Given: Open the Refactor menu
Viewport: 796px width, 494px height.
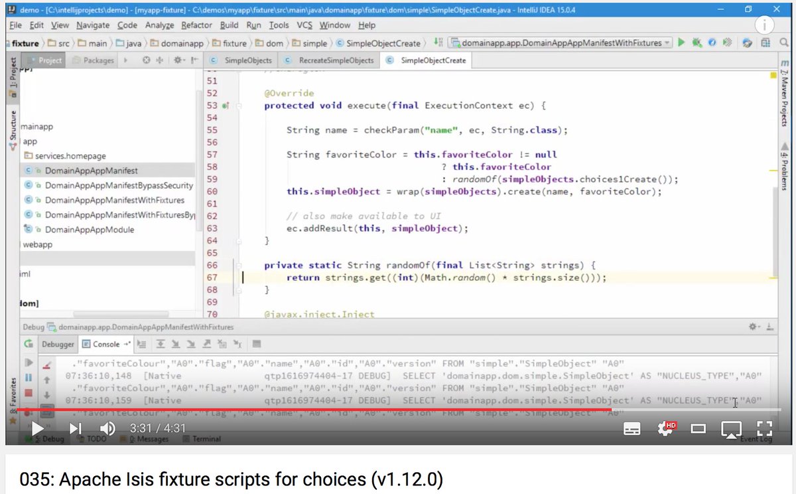Looking at the screenshot, I should click(x=196, y=25).
